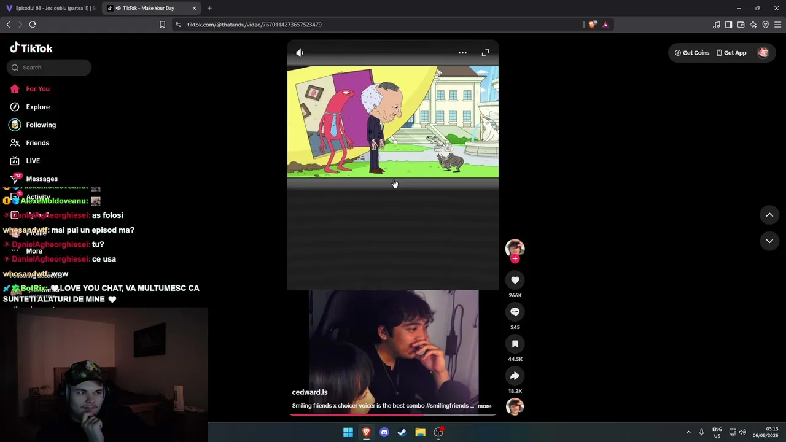Image resolution: width=786 pixels, height=442 pixels.
Task: Close the TikTok browser tab
Action: click(x=194, y=8)
